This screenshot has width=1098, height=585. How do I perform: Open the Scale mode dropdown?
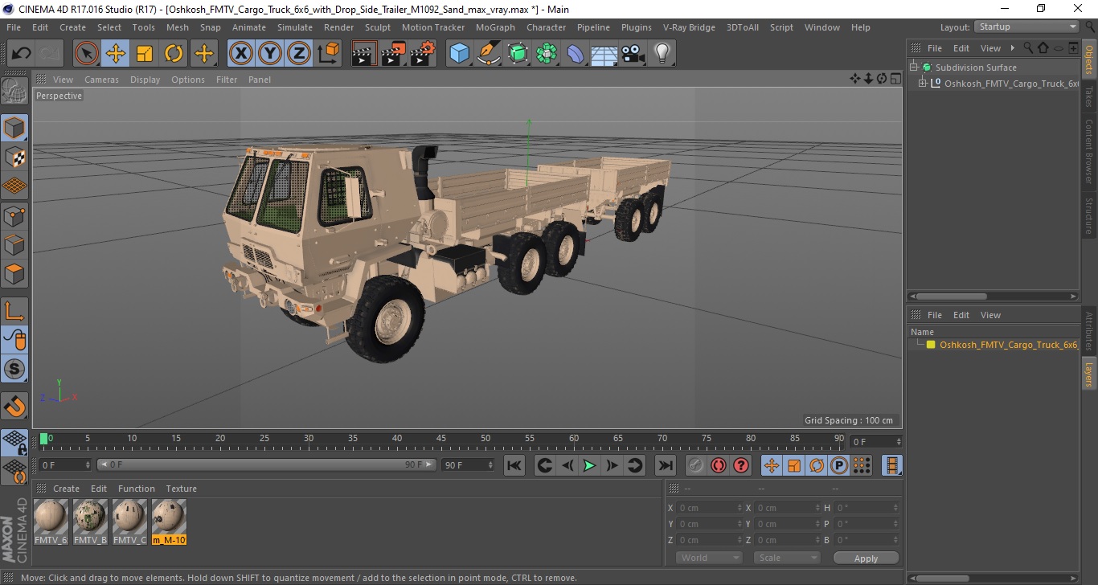[x=786, y=558]
